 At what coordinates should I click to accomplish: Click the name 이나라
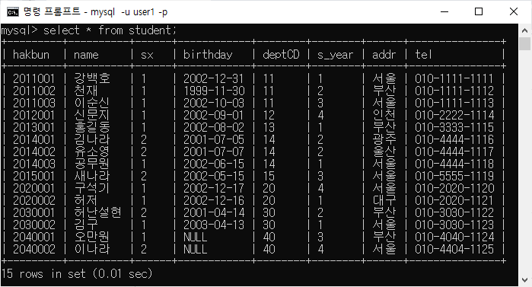(92, 250)
